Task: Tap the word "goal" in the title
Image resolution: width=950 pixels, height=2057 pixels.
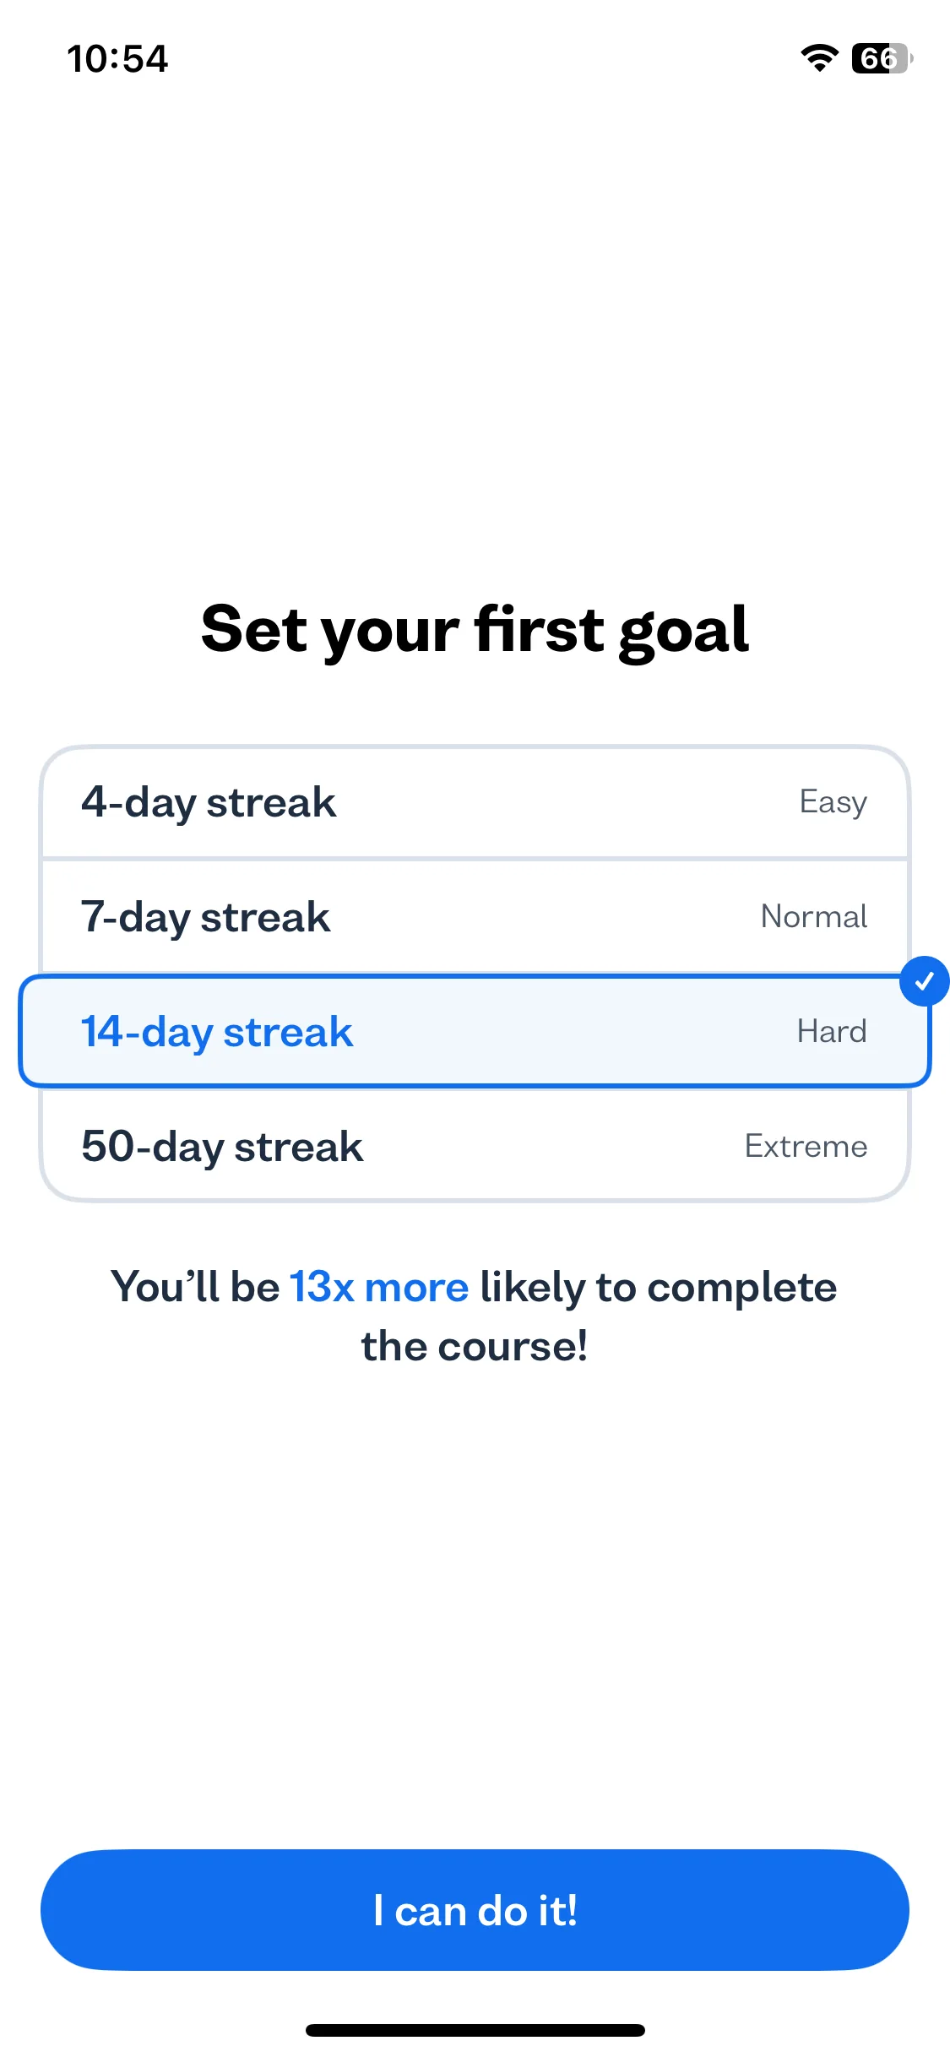Action: (684, 633)
